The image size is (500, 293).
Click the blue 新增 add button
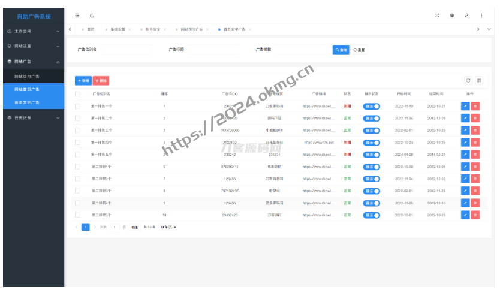83,81
